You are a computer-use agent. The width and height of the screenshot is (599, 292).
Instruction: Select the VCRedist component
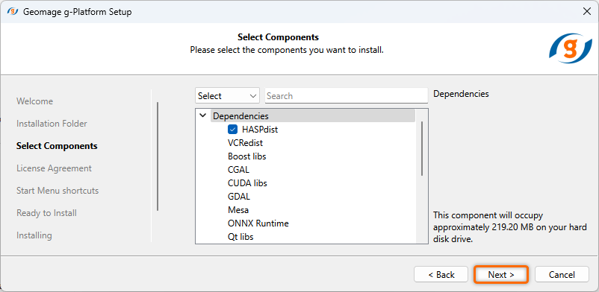coord(245,143)
